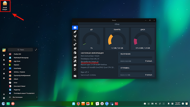This screenshot has width=190, height=107.
Task: Open Просмотр Изображений from the launcher
Action: (22, 75)
